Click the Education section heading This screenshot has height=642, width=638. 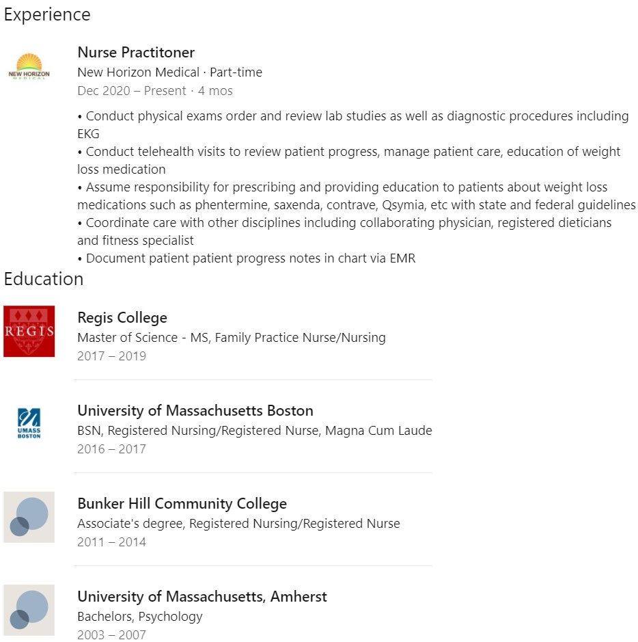44,279
